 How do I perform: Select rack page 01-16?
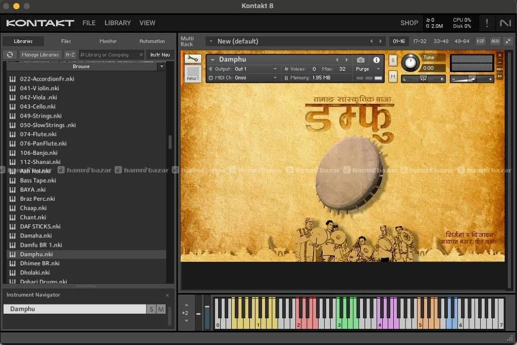click(x=399, y=41)
